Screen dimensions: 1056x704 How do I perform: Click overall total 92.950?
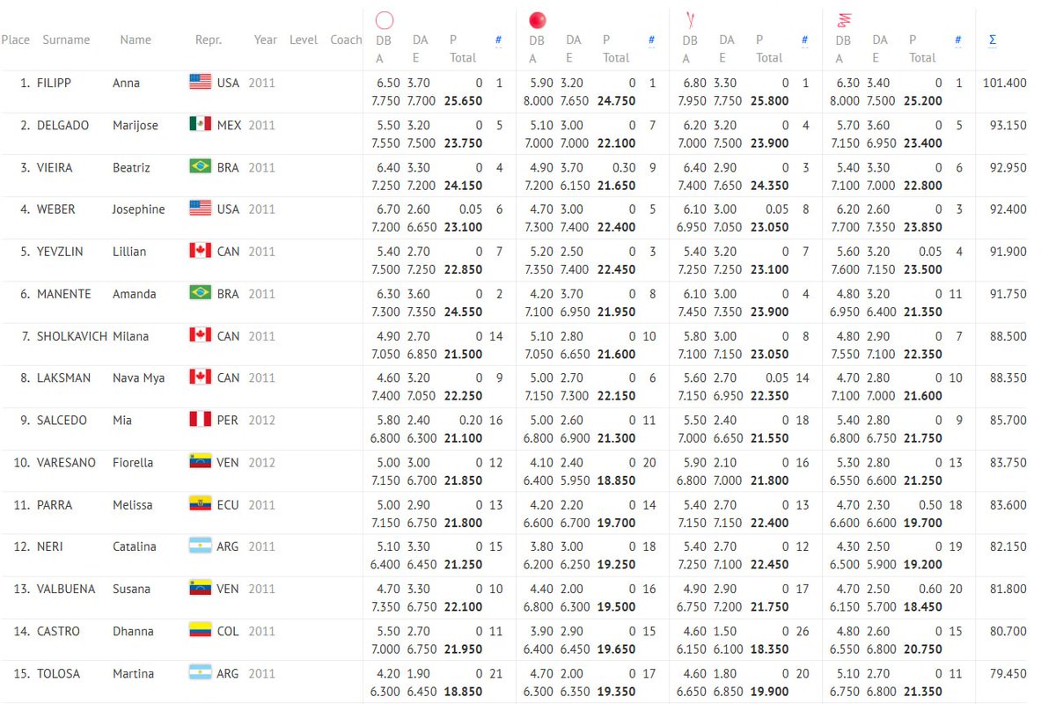pos(1008,167)
